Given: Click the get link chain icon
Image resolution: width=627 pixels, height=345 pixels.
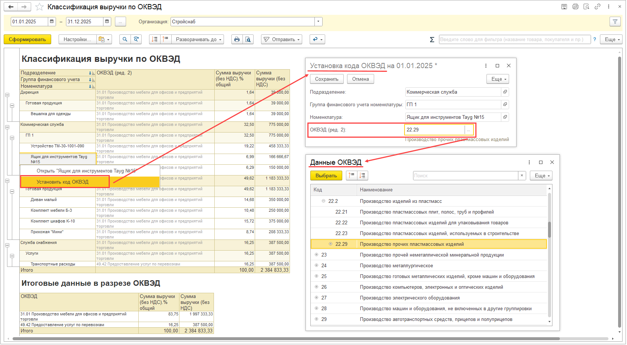Looking at the screenshot, I should pyautogui.click(x=597, y=7).
